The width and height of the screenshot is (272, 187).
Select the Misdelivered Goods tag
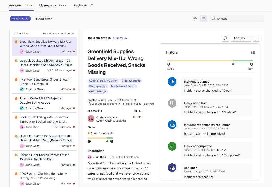[x=123, y=86]
